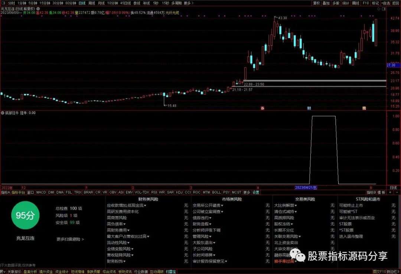This screenshot has width=401, height=274.
Task: Open 更多 indicators list
Action: click(247, 192)
